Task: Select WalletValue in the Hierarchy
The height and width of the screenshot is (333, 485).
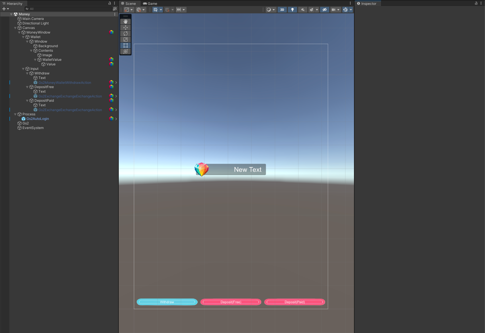Action: coord(52,60)
